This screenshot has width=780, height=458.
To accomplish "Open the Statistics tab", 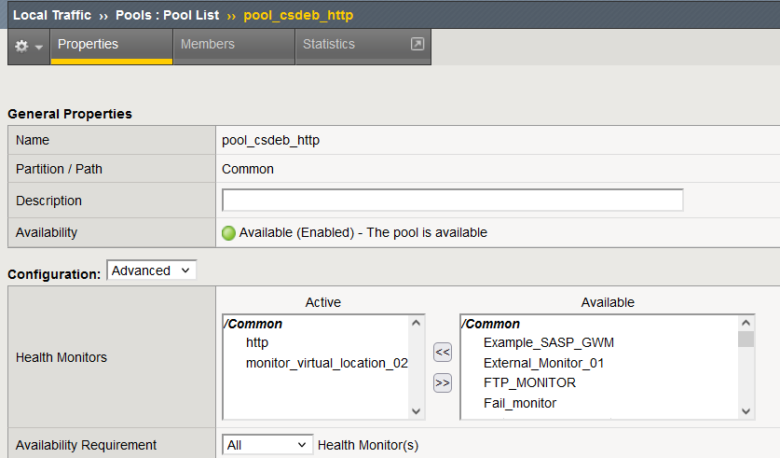I will pyautogui.click(x=329, y=45).
